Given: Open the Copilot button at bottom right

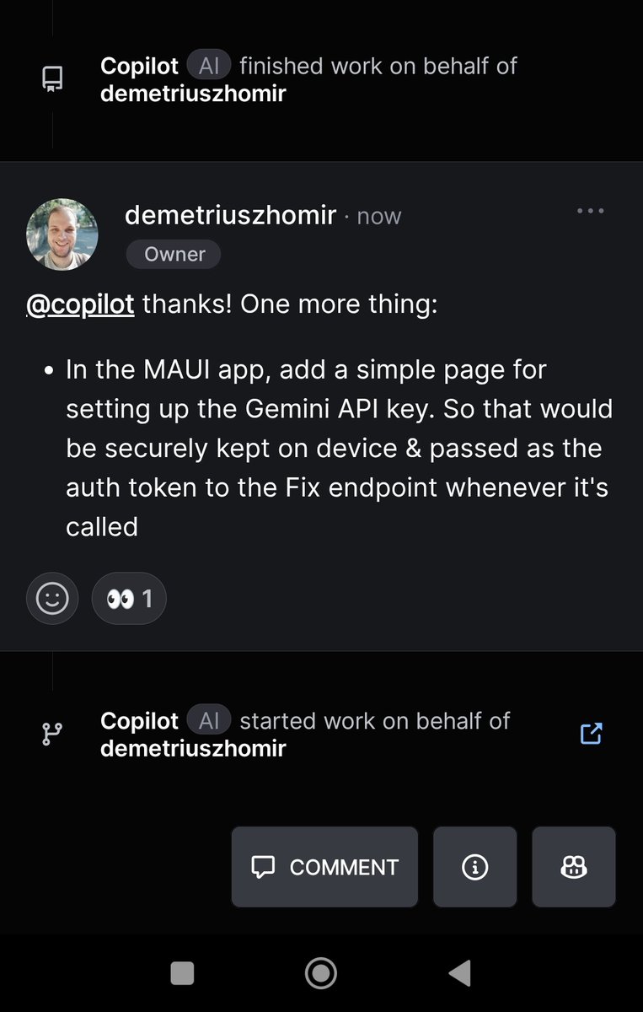Looking at the screenshot, I should point(574,867).
